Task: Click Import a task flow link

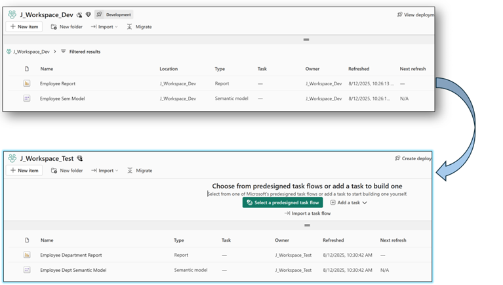Action: [x=308, y=213]
